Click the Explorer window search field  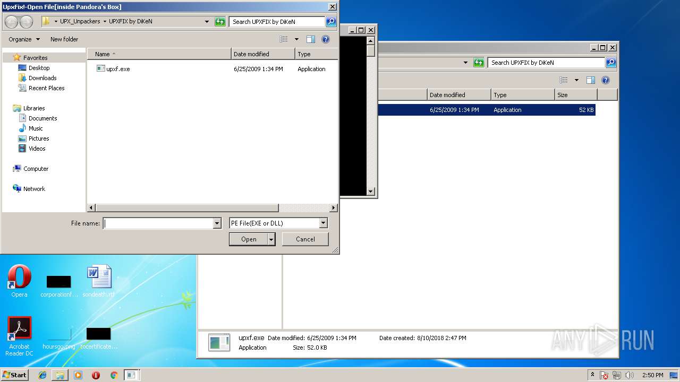tap(547, 63)
